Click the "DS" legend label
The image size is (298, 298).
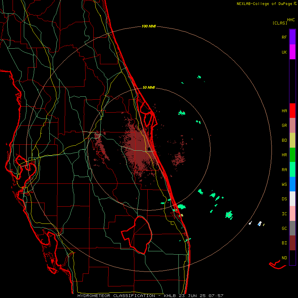tap(284, 199)
